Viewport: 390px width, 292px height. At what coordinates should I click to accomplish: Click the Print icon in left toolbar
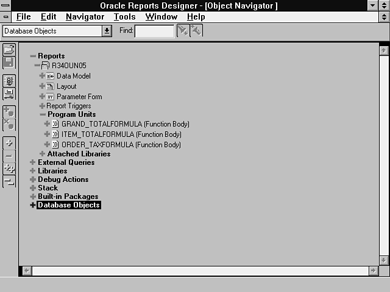click(9, 93)
